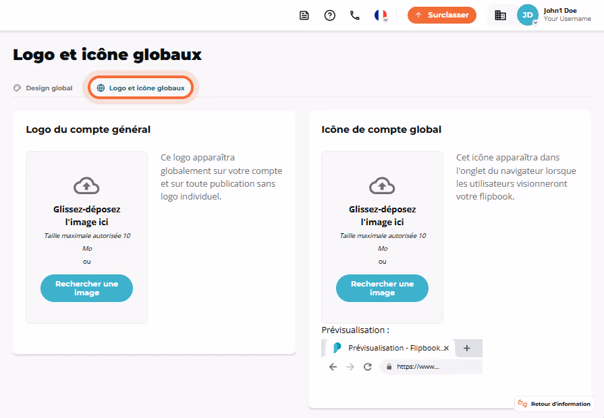Viewport: 604px width, 418px height.
Task: Open the French flag language selector
Action: pos(381,16)
